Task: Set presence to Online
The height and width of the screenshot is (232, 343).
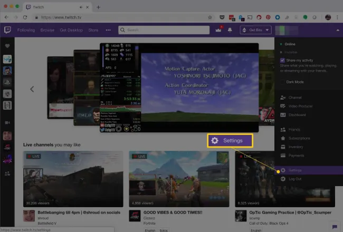Action: 291,44
